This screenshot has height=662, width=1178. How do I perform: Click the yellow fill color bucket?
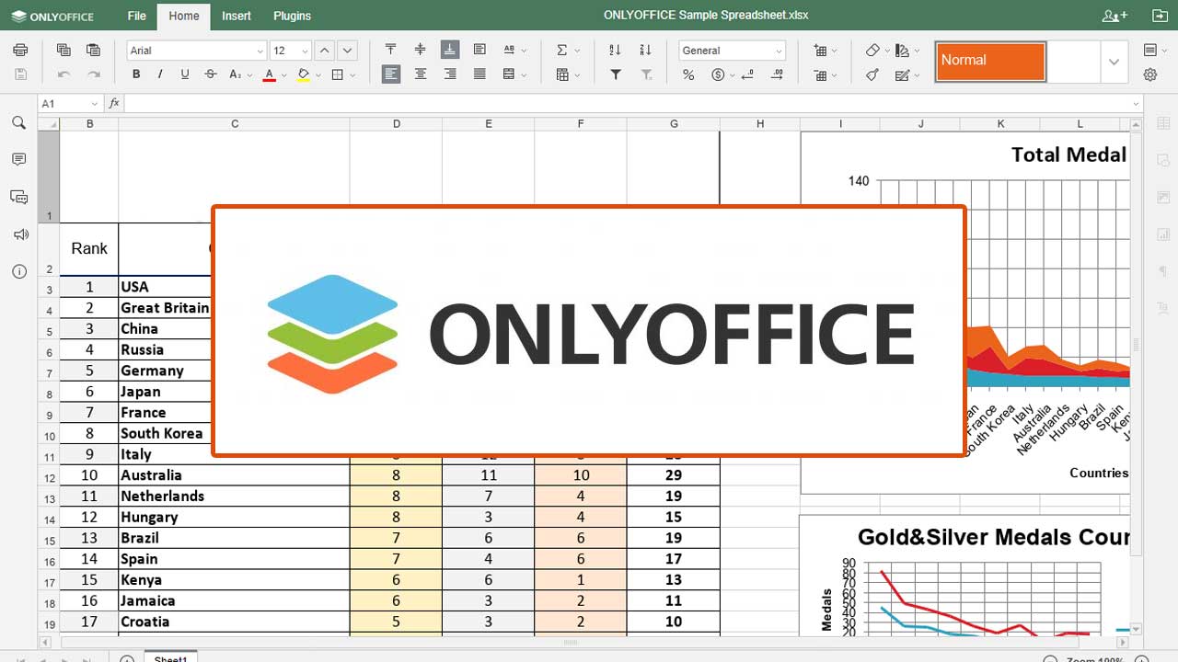[x=303, y=74]
